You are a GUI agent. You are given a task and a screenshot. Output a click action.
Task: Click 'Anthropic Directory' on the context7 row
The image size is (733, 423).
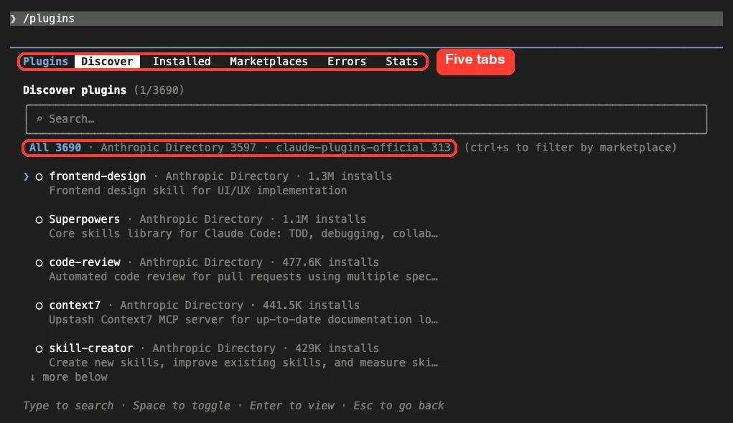pos(182,305)
